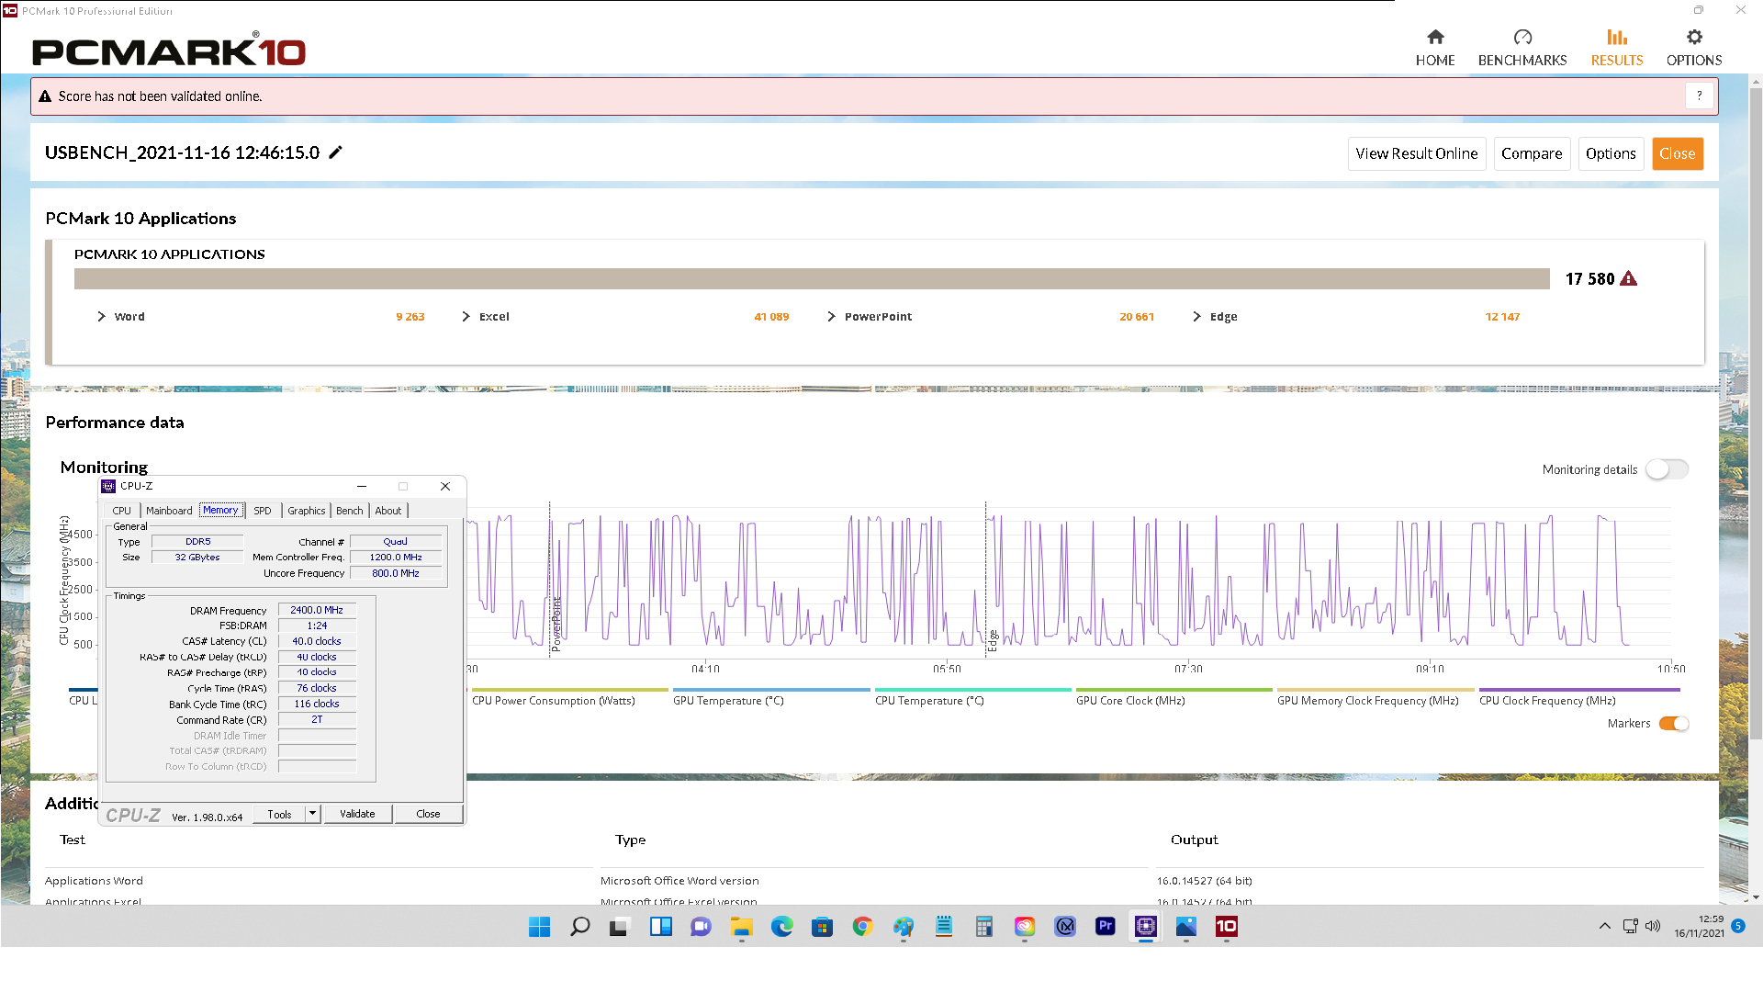Toggle the Markers switch off
This screenshot has width=1763, height=992.
(x=1674, y=724)
